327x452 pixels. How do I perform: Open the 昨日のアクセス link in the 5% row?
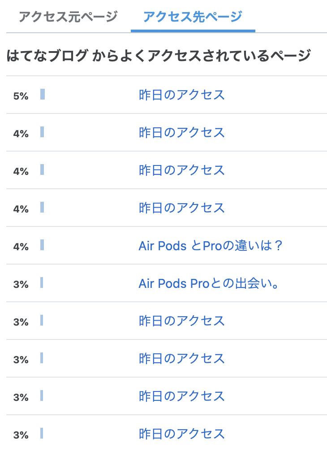pyautogui.click(x=181, y=95)
